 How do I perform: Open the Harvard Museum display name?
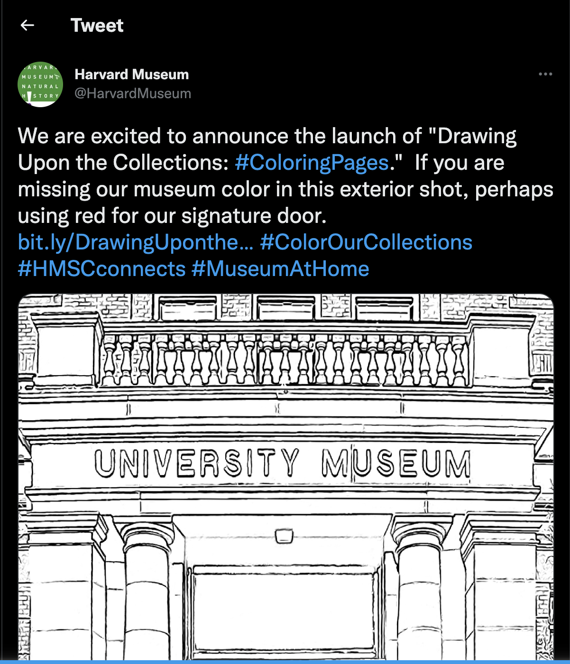pos(131,74)
